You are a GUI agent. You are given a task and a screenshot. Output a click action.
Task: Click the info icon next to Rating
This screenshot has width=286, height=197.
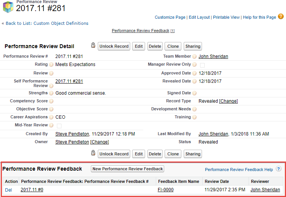pos(51,65)
